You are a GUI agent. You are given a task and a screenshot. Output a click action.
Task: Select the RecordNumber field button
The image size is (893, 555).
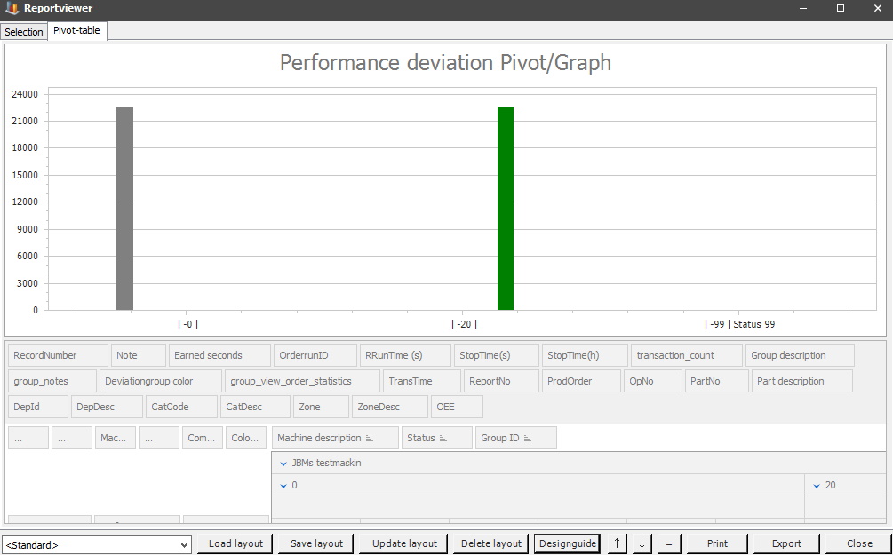(57, 354)
